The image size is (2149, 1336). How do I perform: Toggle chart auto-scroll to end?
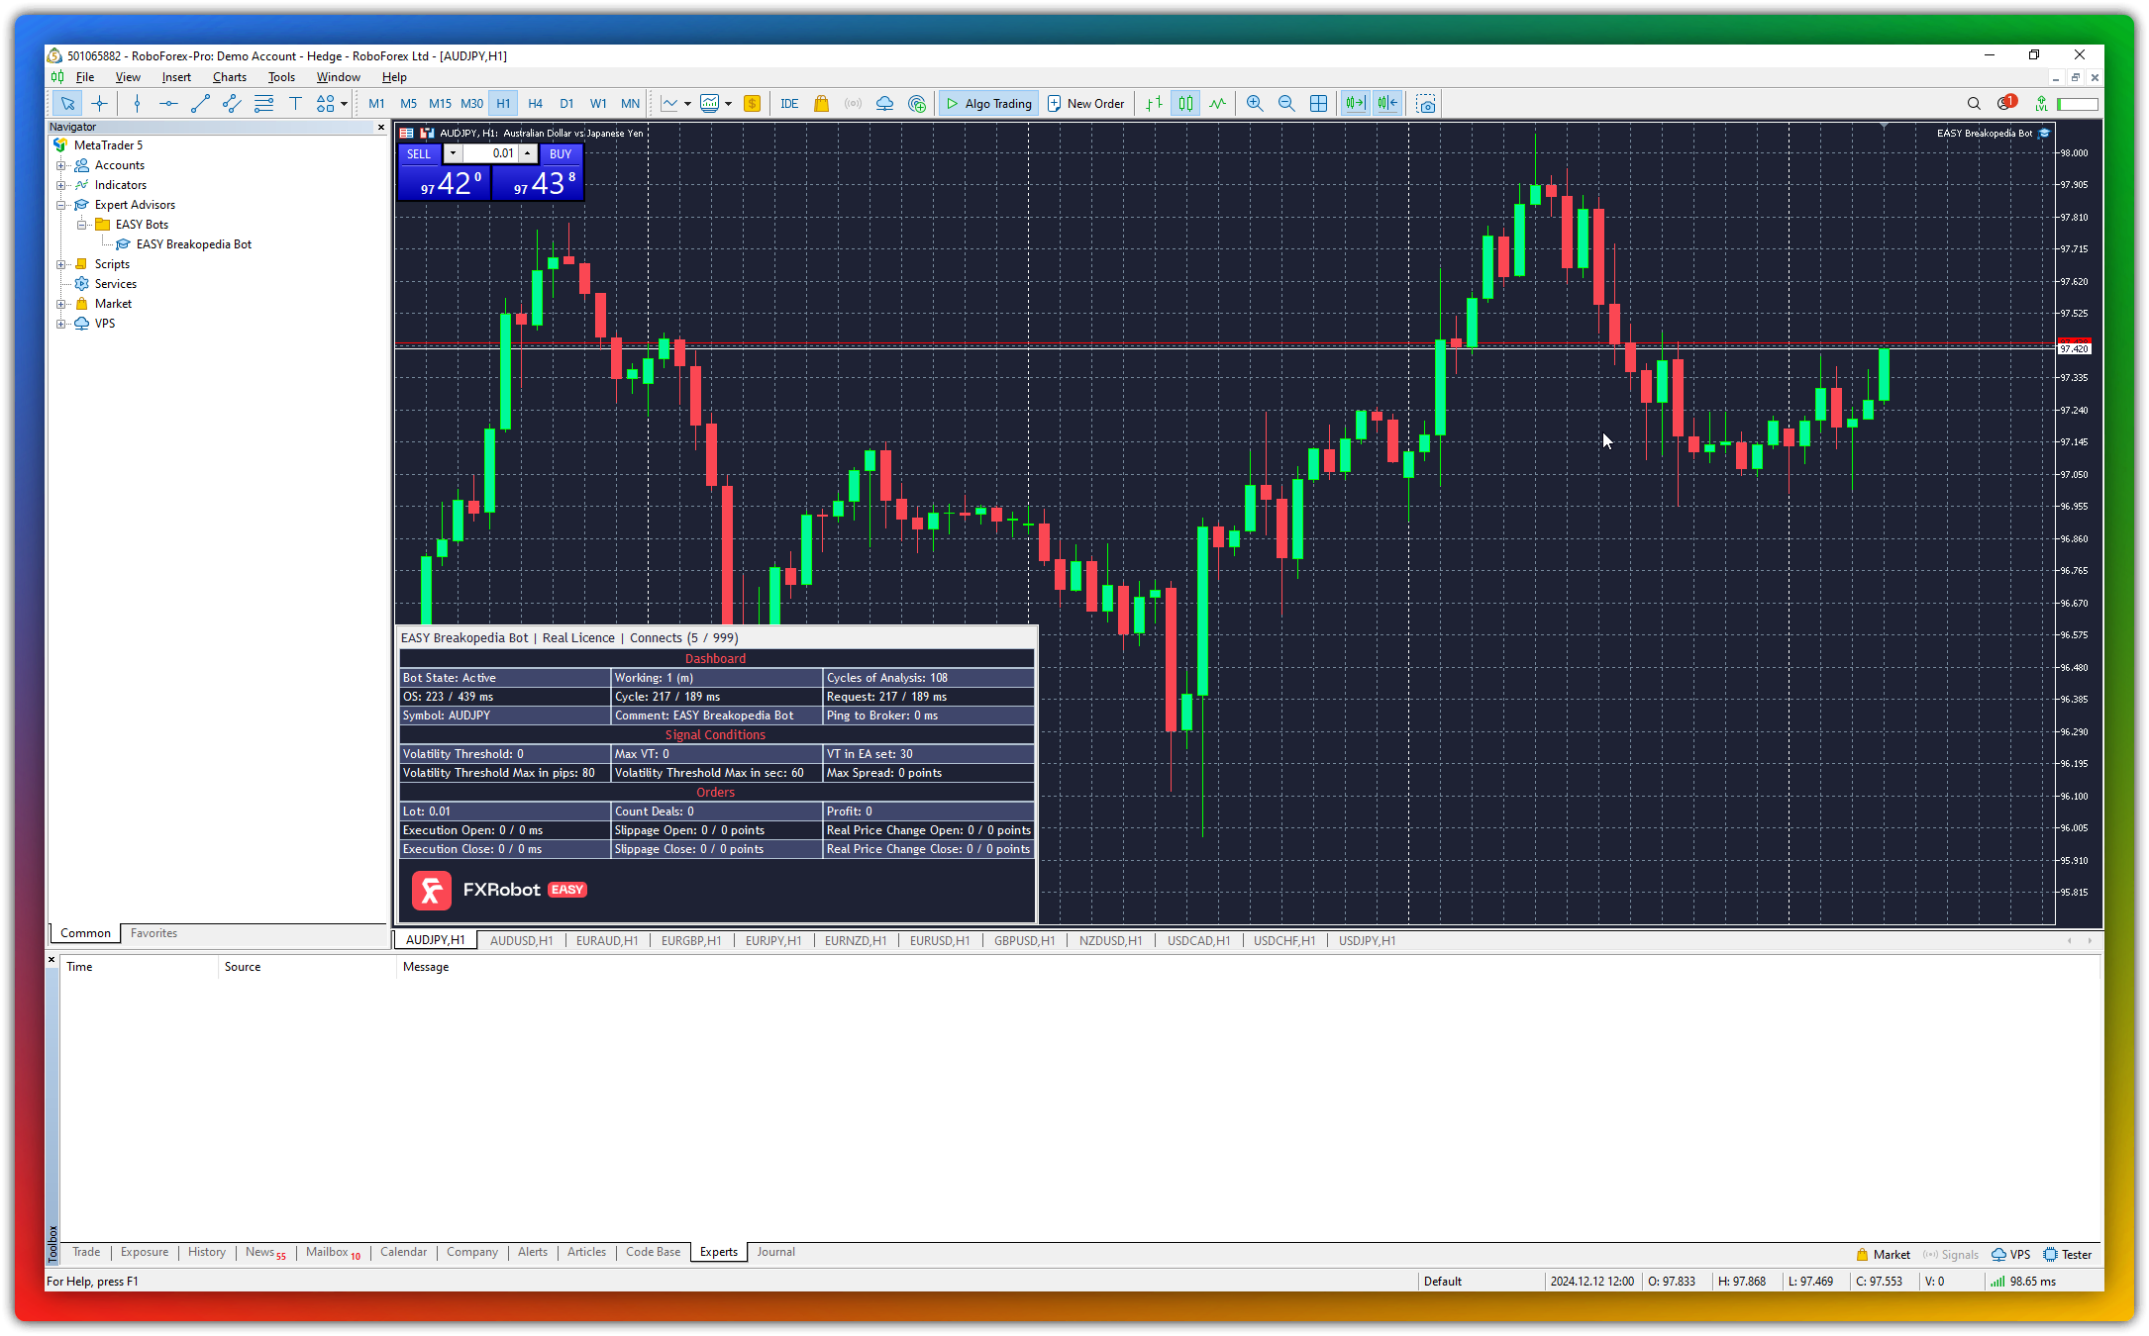(x=1356, y=104)
